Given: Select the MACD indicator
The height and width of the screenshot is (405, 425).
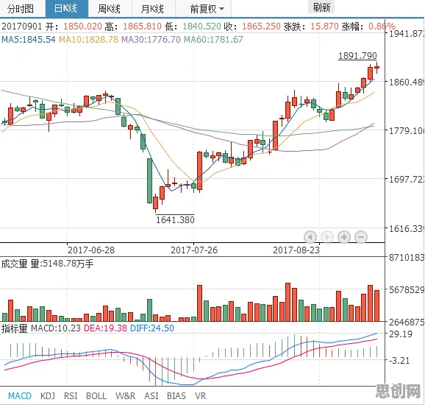Looking at the screenshot, I should tap(20, 395).
